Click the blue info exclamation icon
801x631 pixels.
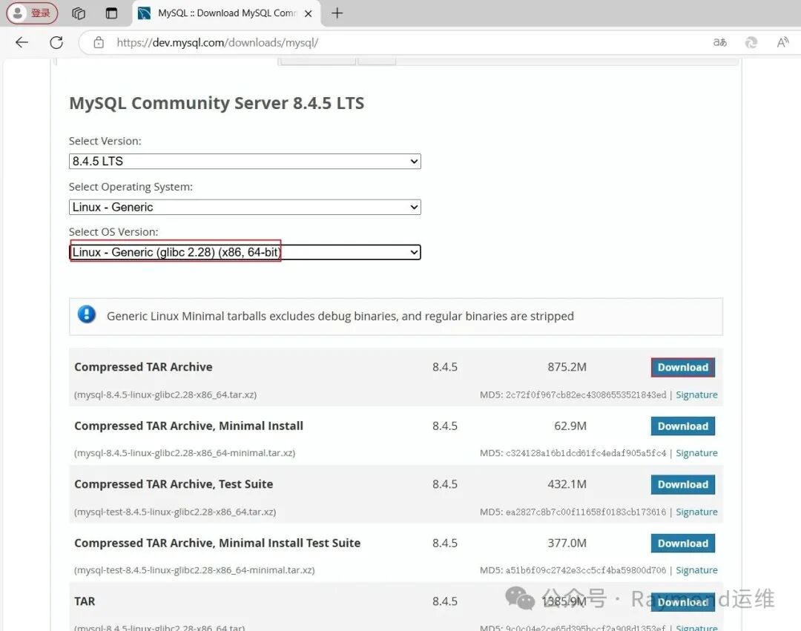point(87,314)
